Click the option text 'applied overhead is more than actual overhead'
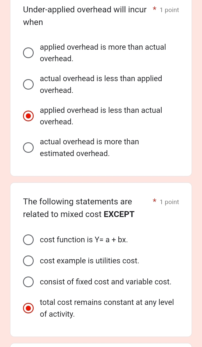The height and width of the screenshot is (347, 202). coord(103,53)
